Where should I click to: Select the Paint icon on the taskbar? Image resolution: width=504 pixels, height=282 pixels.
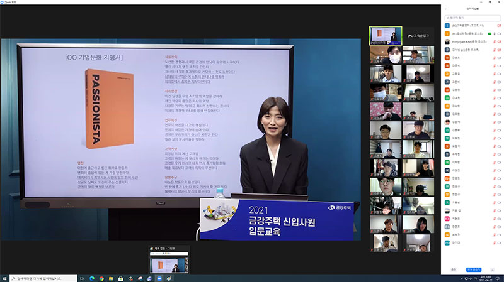pos(169,278)
